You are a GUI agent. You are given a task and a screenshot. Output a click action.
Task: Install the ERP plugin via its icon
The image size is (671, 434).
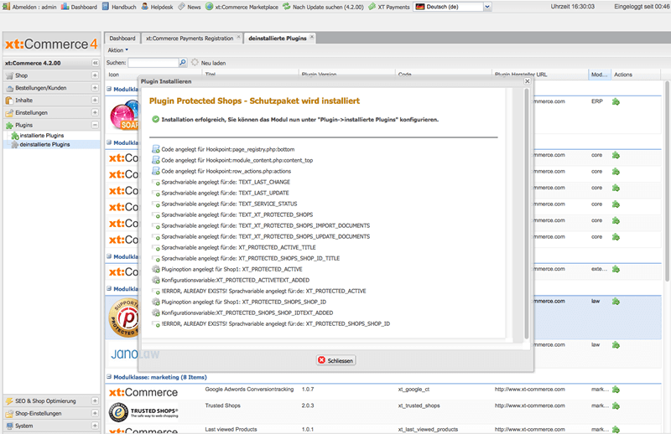coord(616,101)
